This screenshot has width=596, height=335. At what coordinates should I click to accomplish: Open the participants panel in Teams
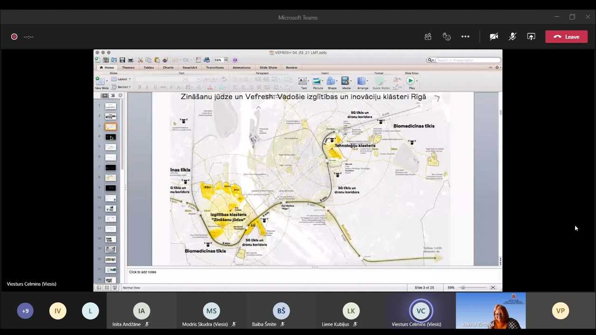point(428,37)
